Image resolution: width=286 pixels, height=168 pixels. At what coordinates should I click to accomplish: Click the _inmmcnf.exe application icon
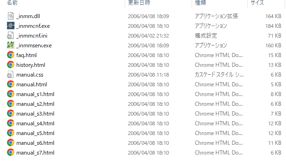(x=11, y=26)
